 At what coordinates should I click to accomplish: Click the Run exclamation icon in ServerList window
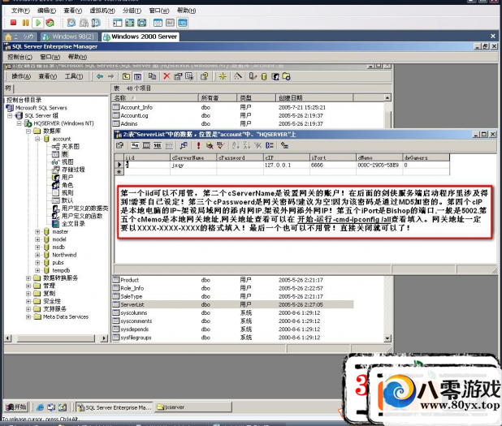tap(198, 145)
